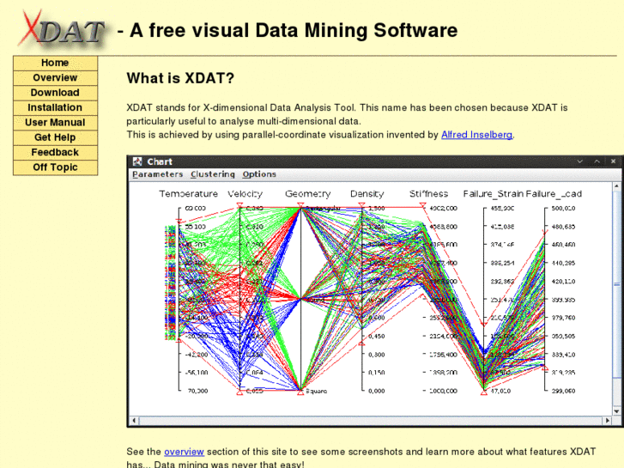Screen dimensions: 624x468
Task: Click Geometry axis upper filter triangle
Action: coord(301,205)
